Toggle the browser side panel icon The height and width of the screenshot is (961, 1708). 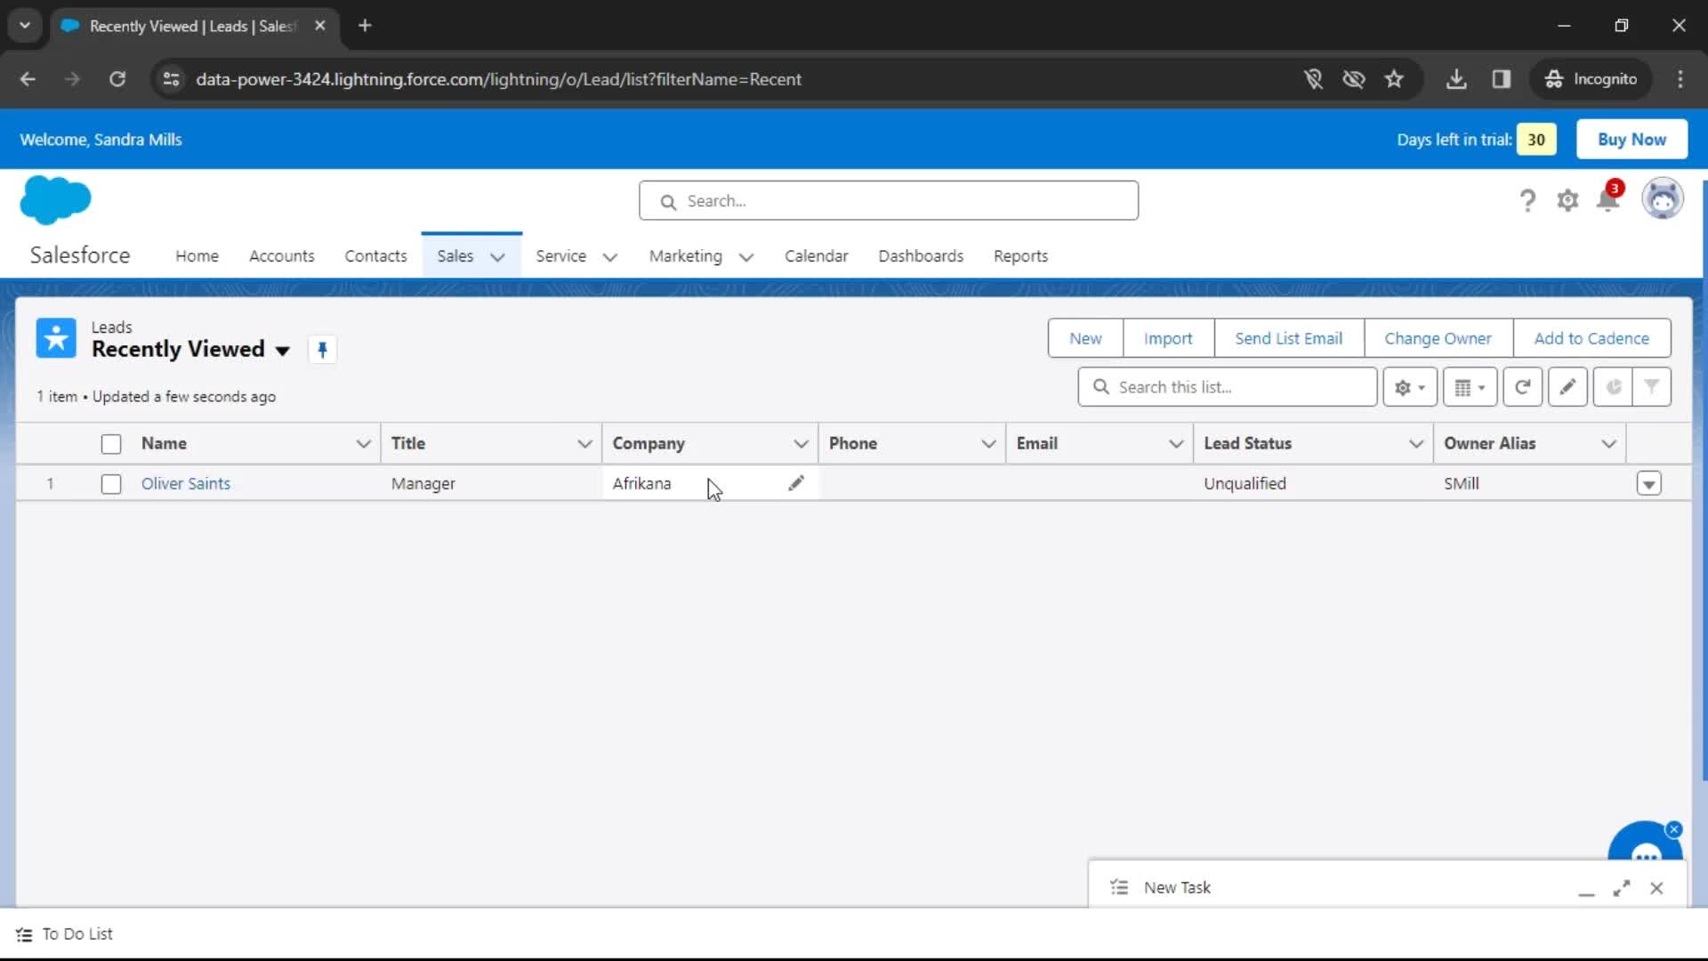tap(1502, 79)
